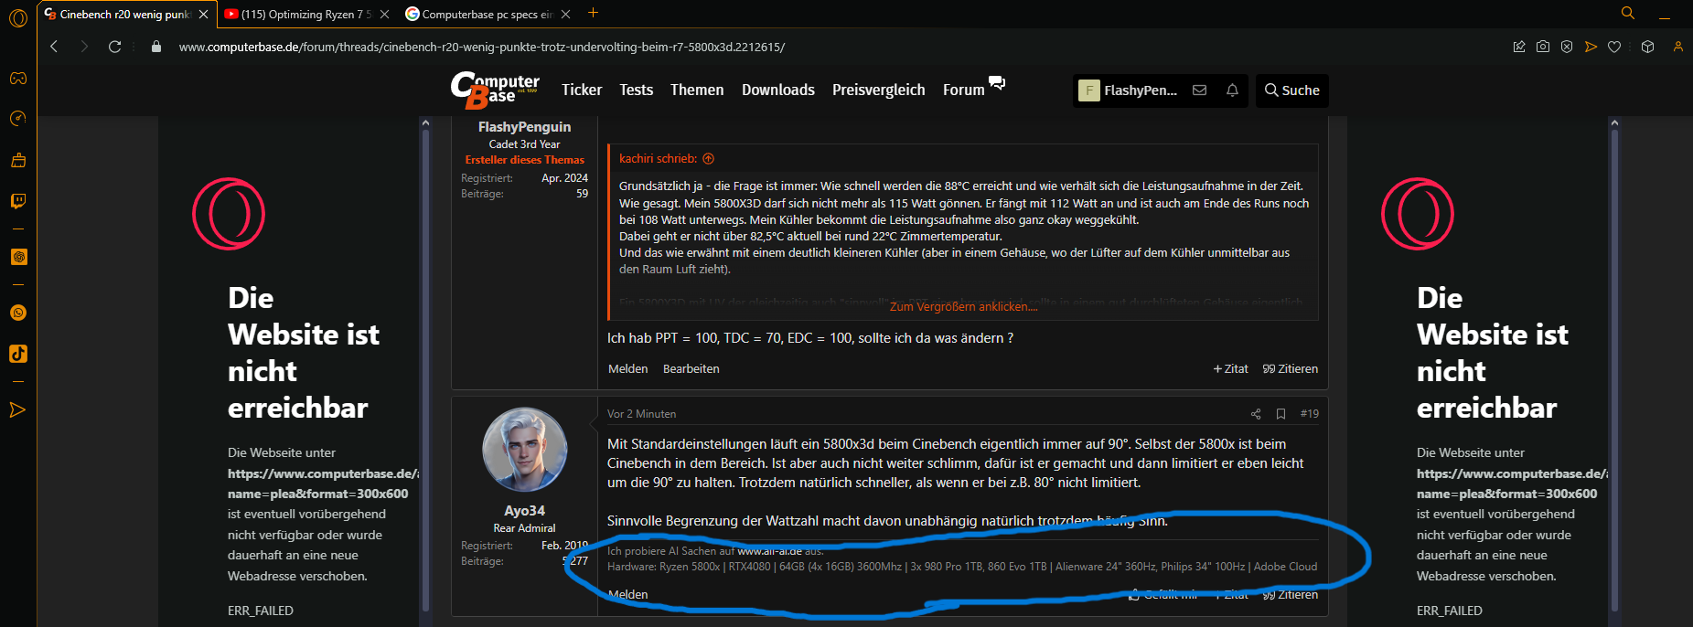1693x627 pixels.
Task: Bookmark post #19
Action: [x=1280, y=414]
